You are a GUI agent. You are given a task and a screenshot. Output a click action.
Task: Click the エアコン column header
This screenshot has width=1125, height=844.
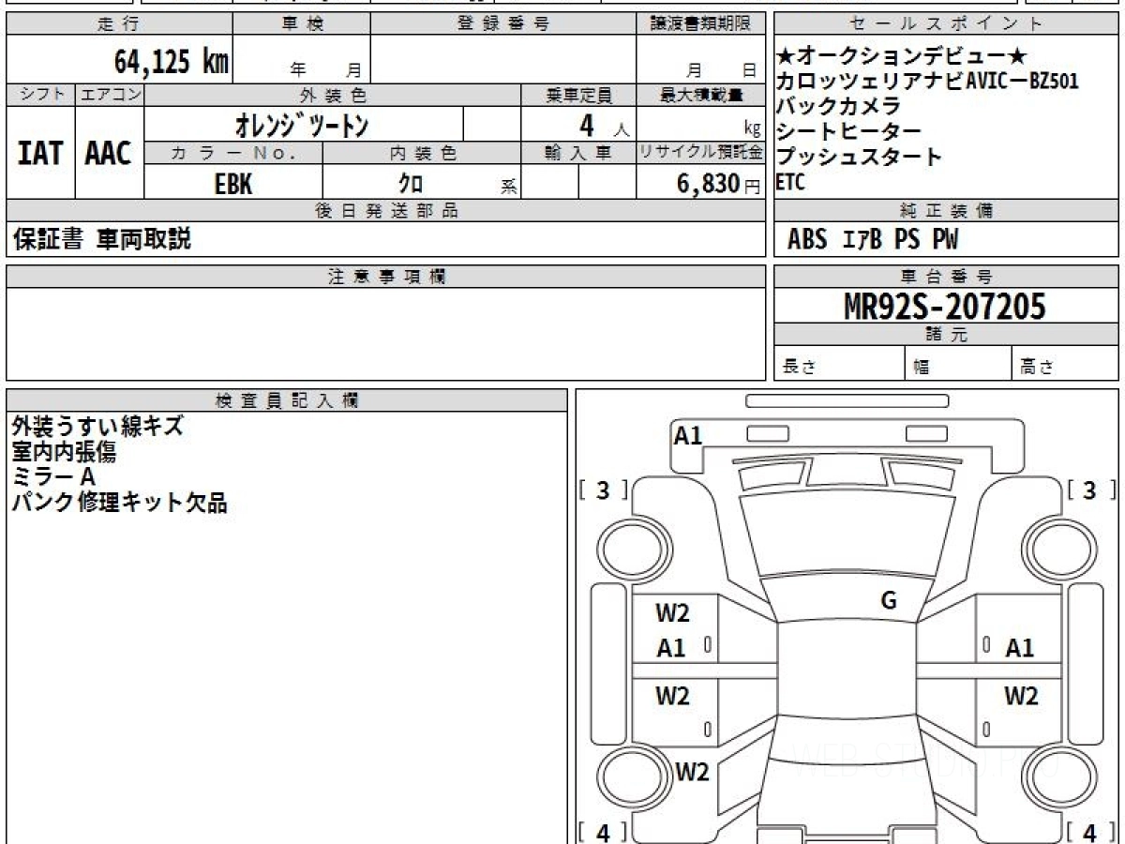click(110, 95)
